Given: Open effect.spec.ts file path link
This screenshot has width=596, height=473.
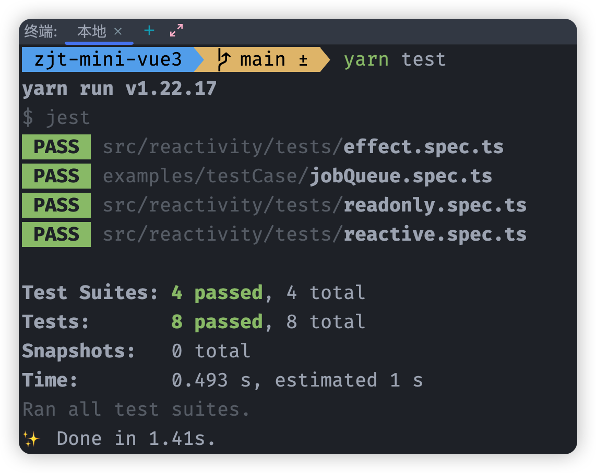Looking at the screenshot, I should click(x=303, y=147).
